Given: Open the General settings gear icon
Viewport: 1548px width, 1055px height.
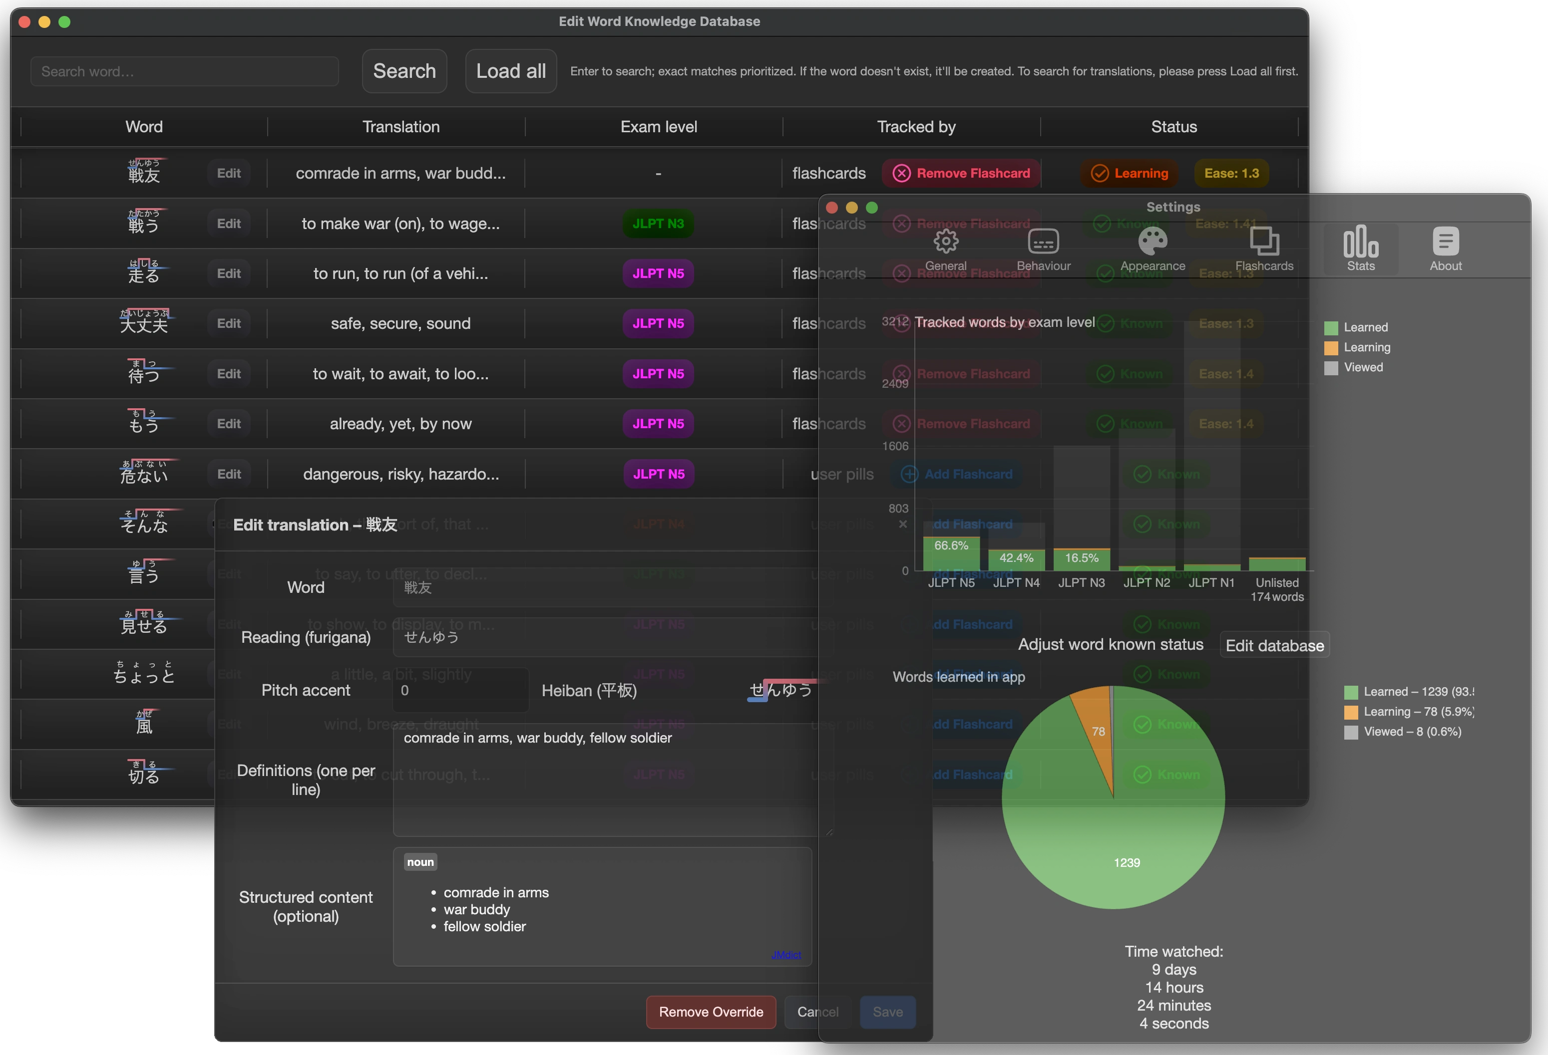Looking at the screenshot, I should (x=945, y=242).
